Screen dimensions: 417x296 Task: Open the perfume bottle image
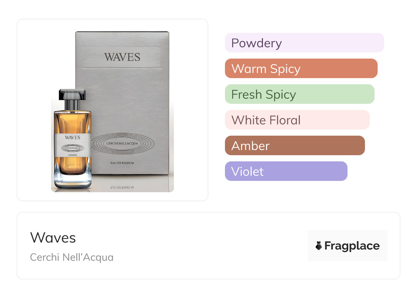point(73,139)
